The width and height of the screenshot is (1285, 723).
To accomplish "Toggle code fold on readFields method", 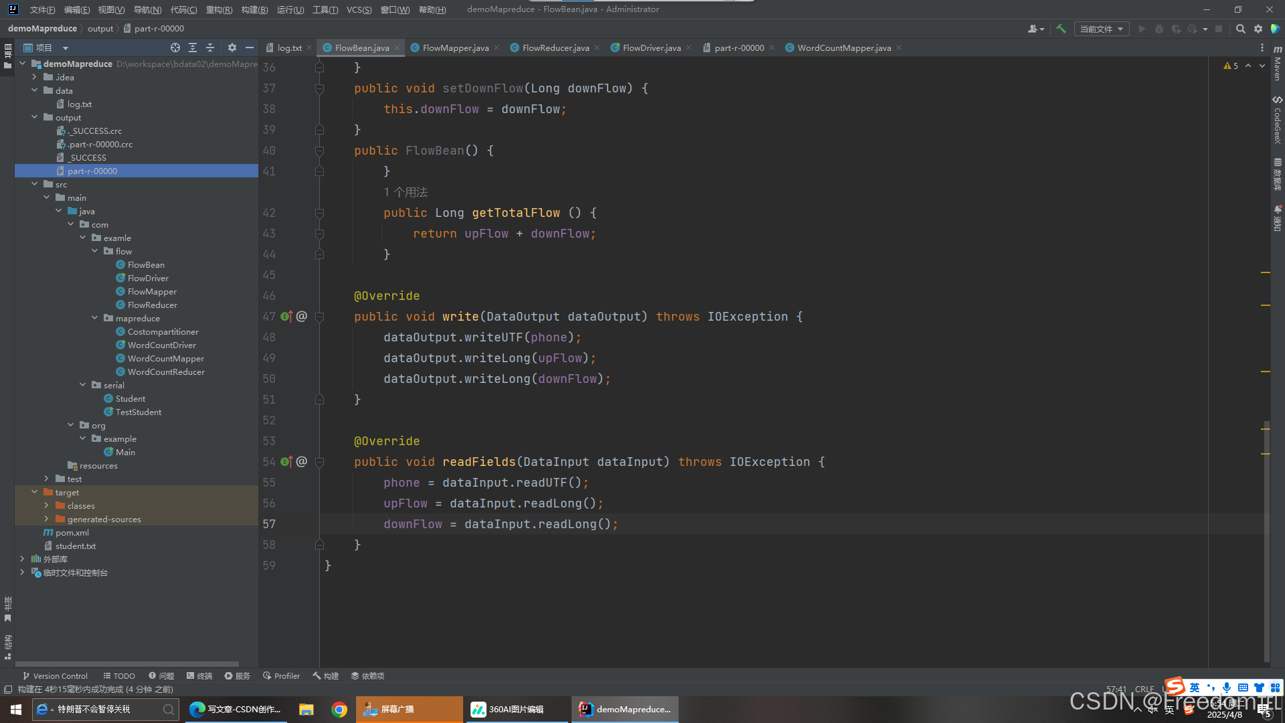I will (x=319, y=463).
